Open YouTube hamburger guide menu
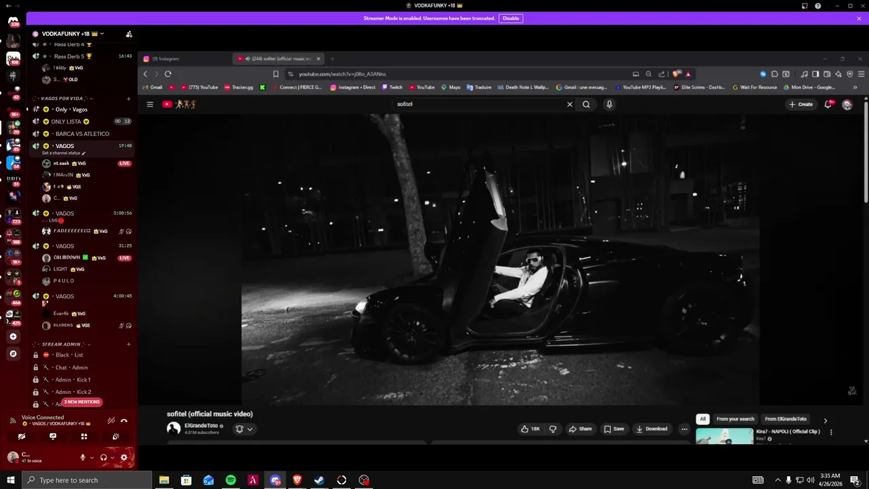The width and height of the screenshot is (869, 489). click(x=150, y=104)
